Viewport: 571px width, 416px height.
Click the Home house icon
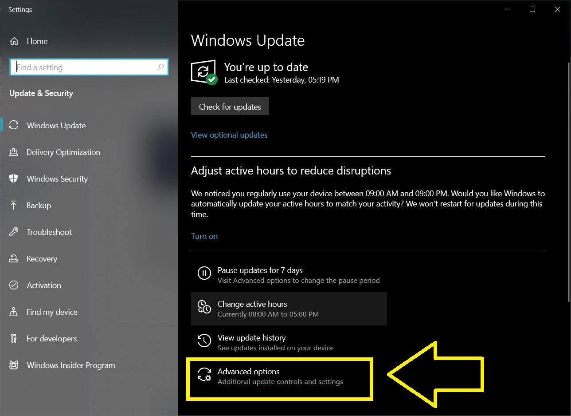[14, 41]
